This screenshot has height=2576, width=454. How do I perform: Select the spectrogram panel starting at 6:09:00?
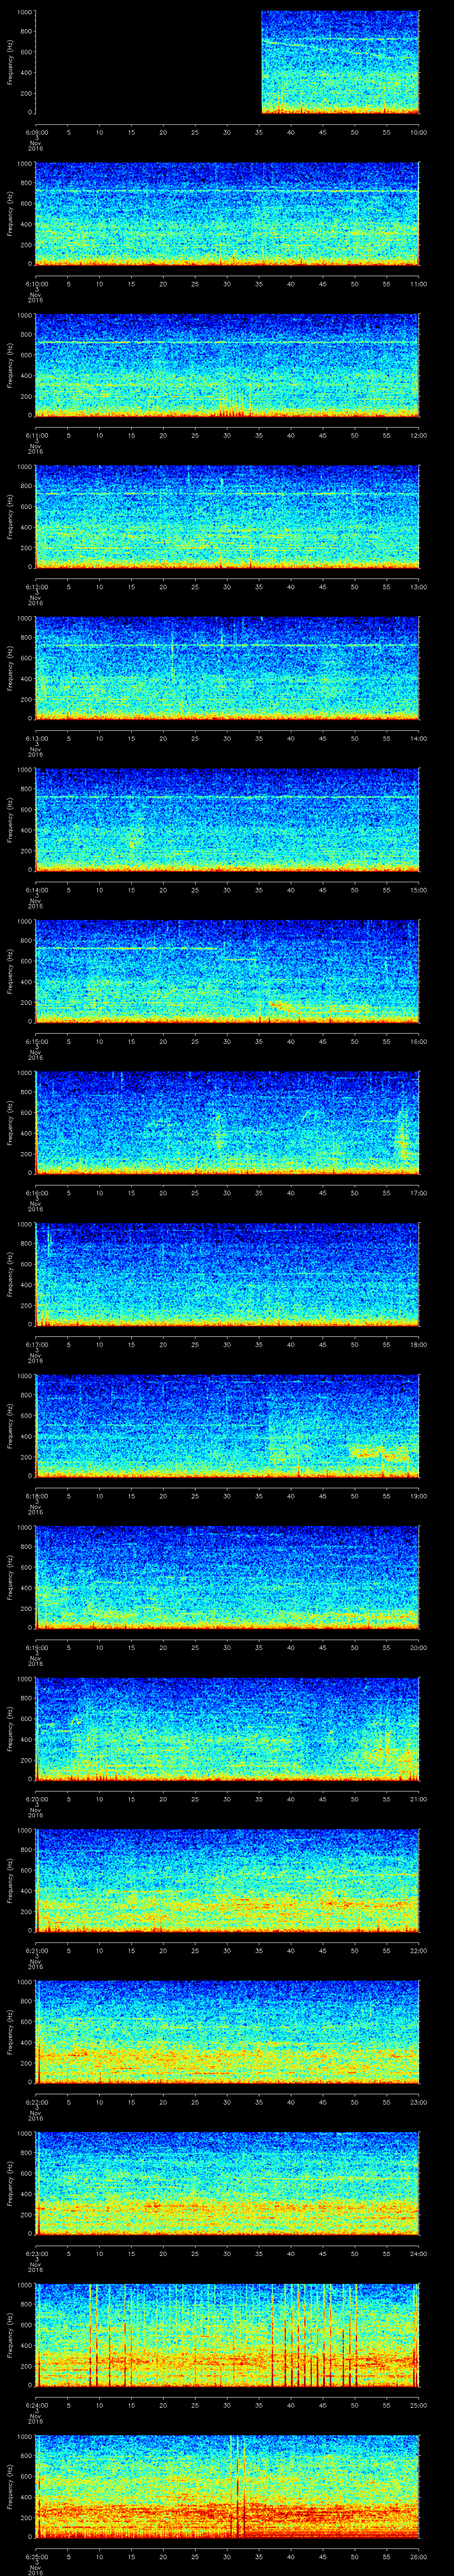(x=227, y=62)
